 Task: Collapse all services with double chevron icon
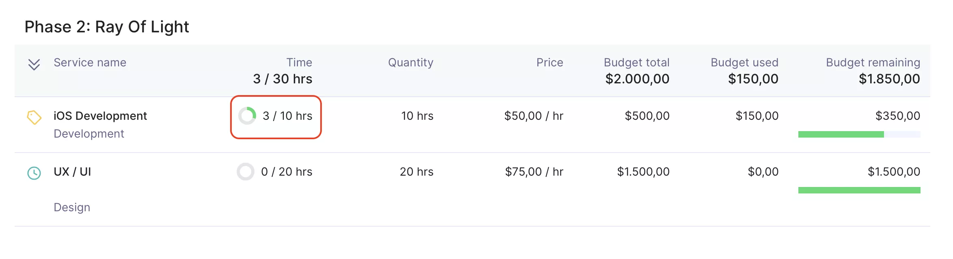pos(34,64)
